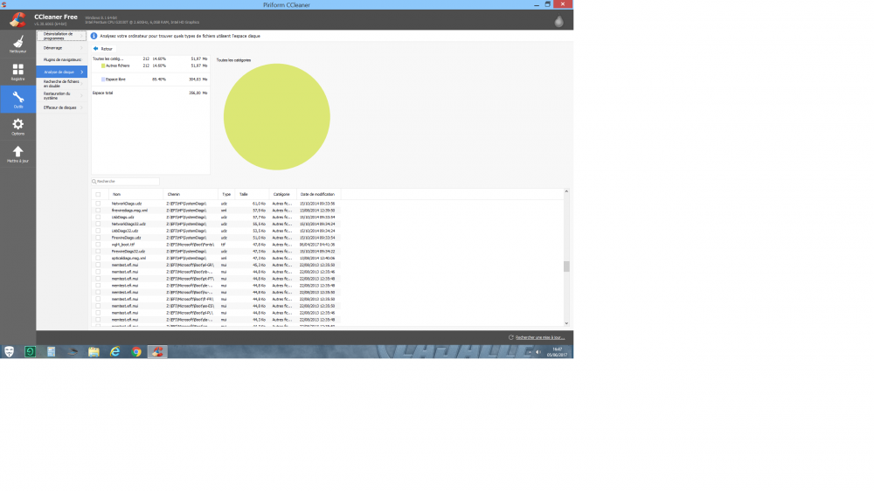Open the Options gear section
Screen dimensions: 874x491
coord(17,127)
